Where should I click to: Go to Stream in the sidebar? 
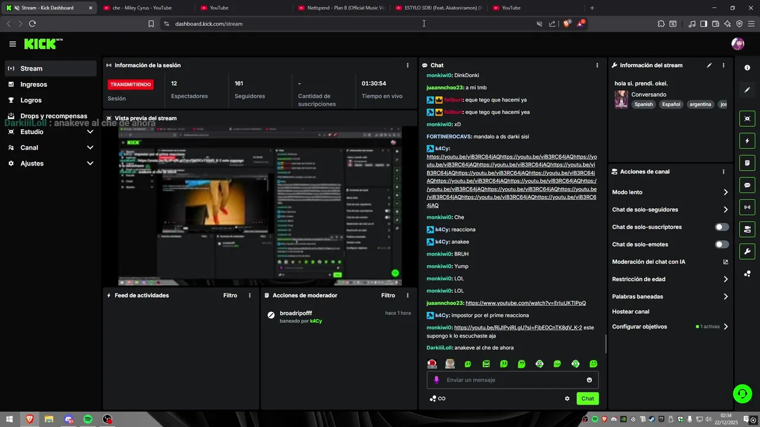pyautogui.click(x=50, y=68)
